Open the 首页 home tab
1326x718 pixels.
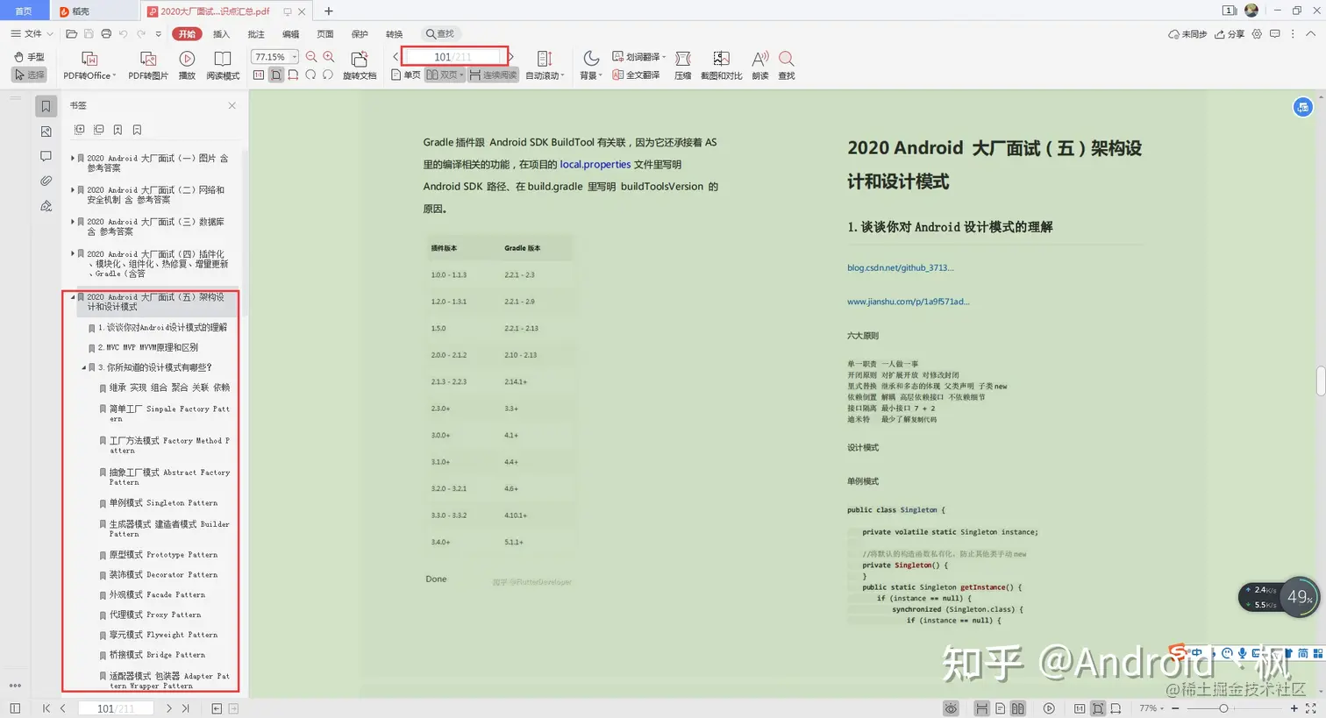pos(24,11)
